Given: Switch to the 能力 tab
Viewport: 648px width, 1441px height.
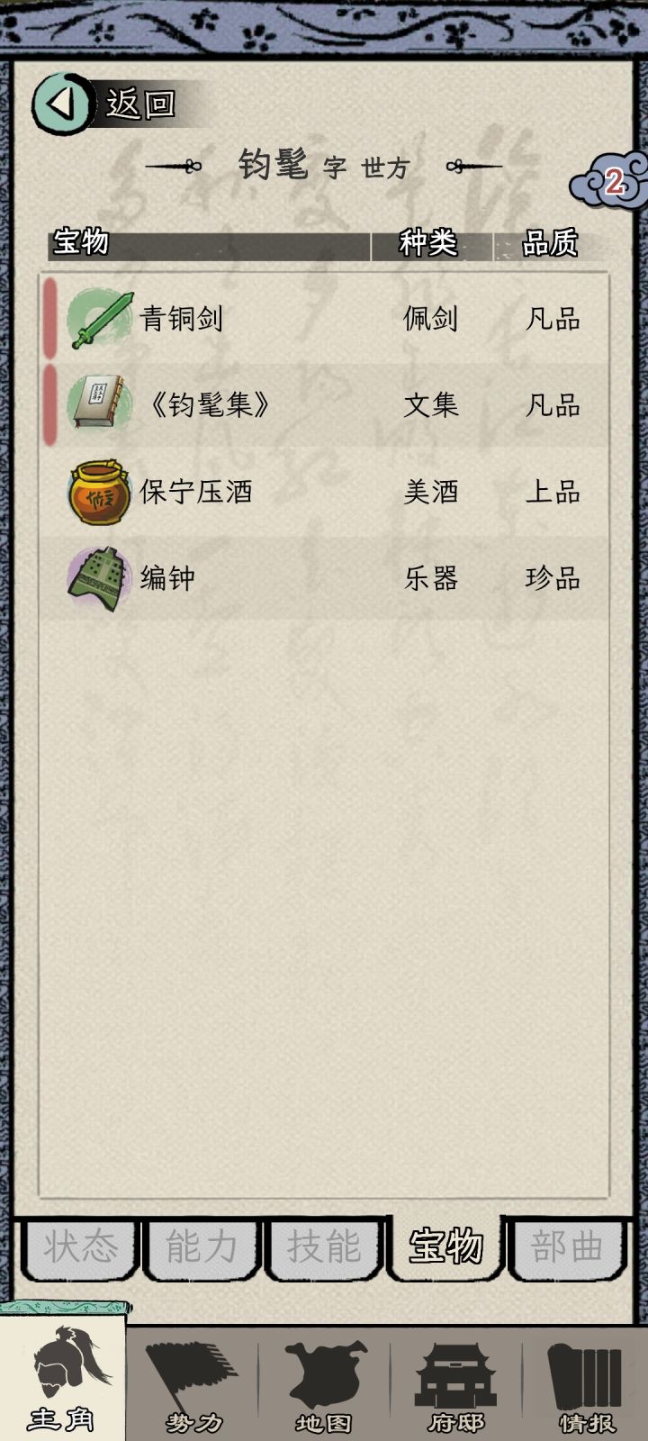Looking at the screenshot, I should [x=202, y=1248].
